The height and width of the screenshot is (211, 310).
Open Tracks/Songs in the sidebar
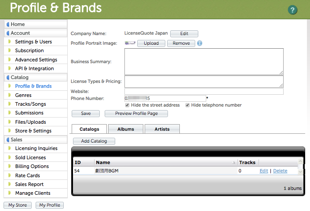tap(30, 104)
